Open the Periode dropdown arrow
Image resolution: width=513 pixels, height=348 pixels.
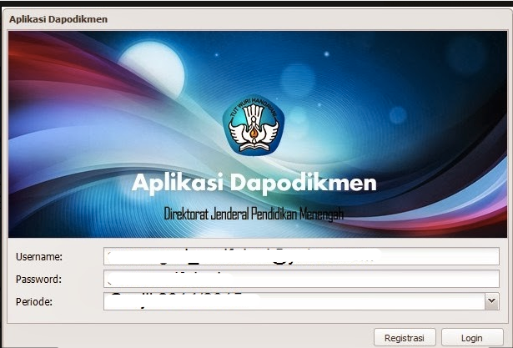tap(492, 301)
